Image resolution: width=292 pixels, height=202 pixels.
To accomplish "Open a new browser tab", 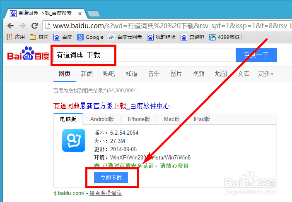I will click(94, 14).
